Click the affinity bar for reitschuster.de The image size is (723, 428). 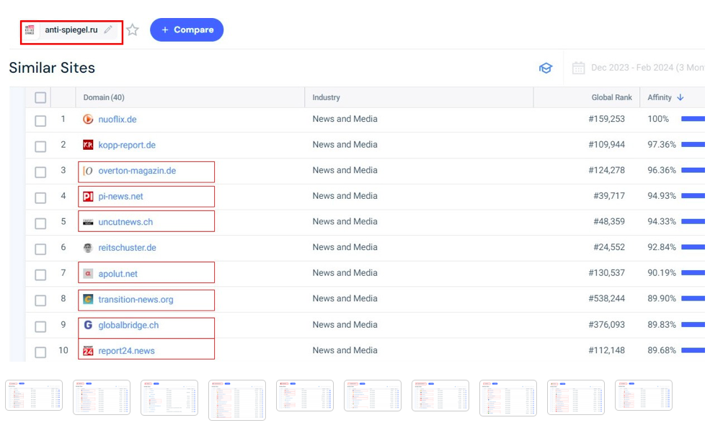click(693, 247)
